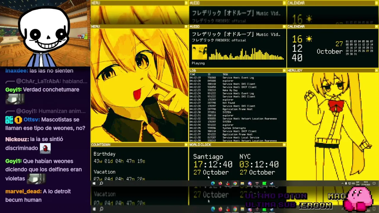Click 'October' month label beside mini calendar
This screenshot has width=379, height=213.
tap(330, 51)
